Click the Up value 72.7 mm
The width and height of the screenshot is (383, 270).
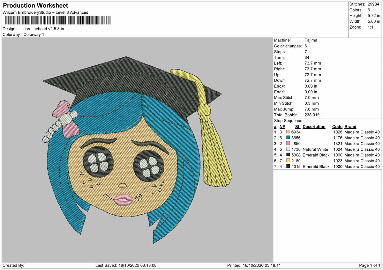(x=313, y=75)
